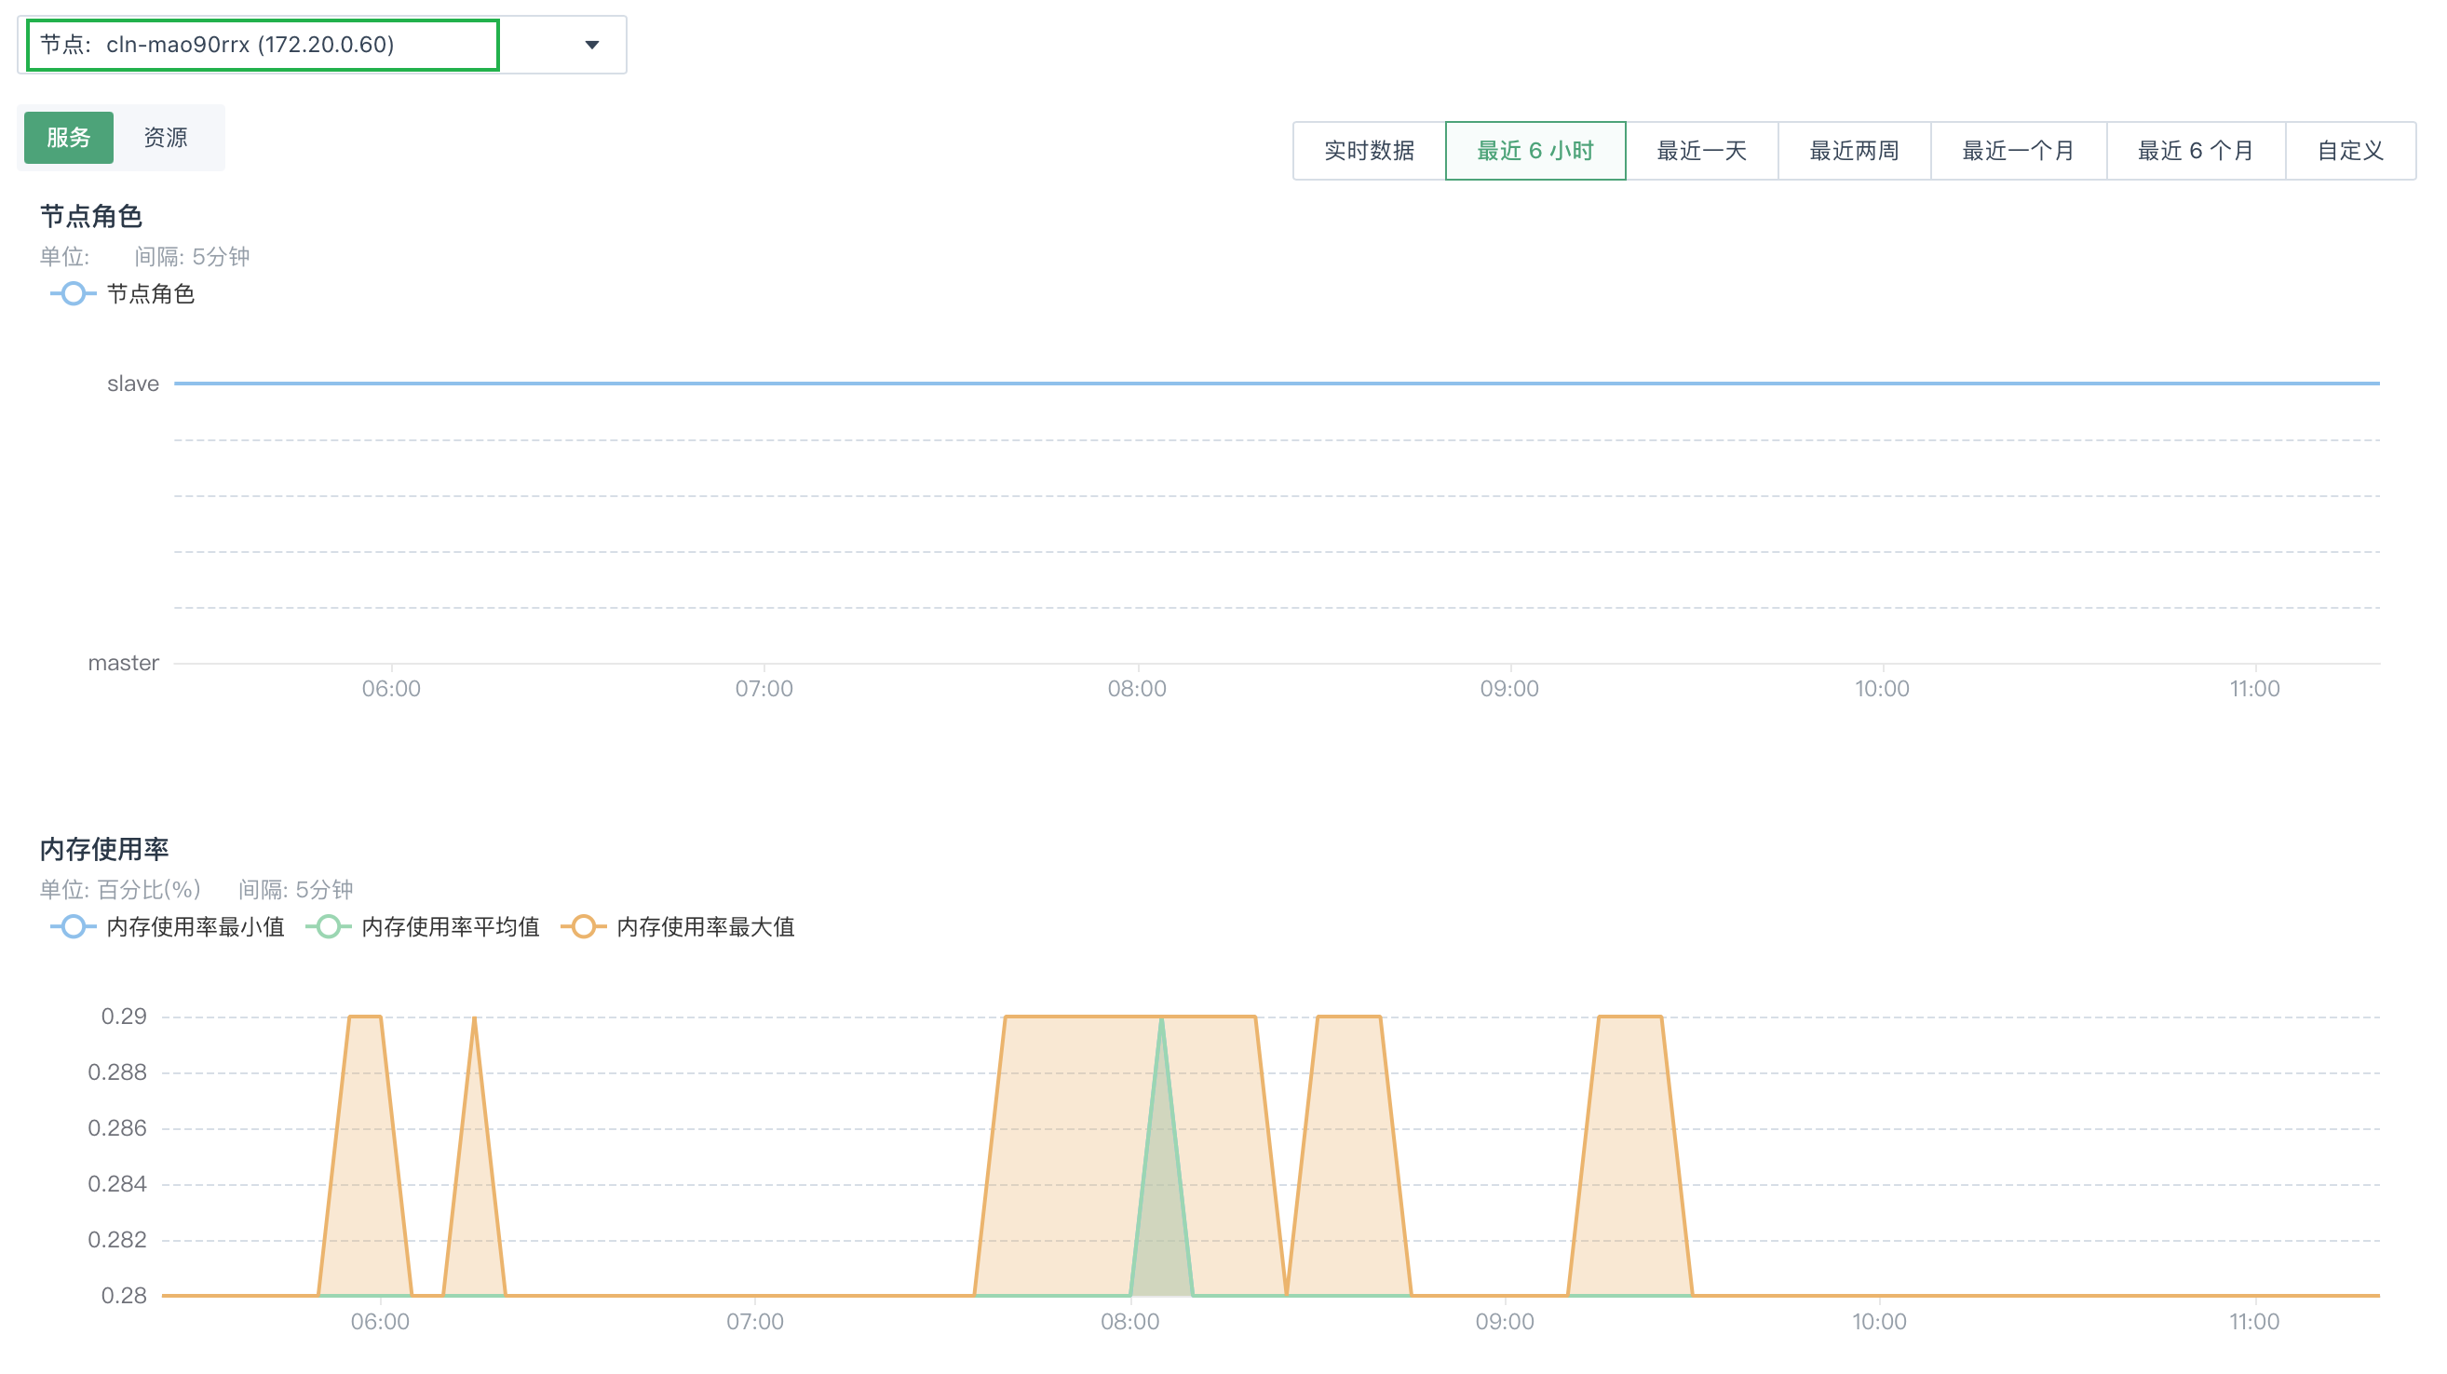Viewport: 2447px width, 1374px height.
Task: Choose 最近两周 time range
Action: [x=1853, y=151]
